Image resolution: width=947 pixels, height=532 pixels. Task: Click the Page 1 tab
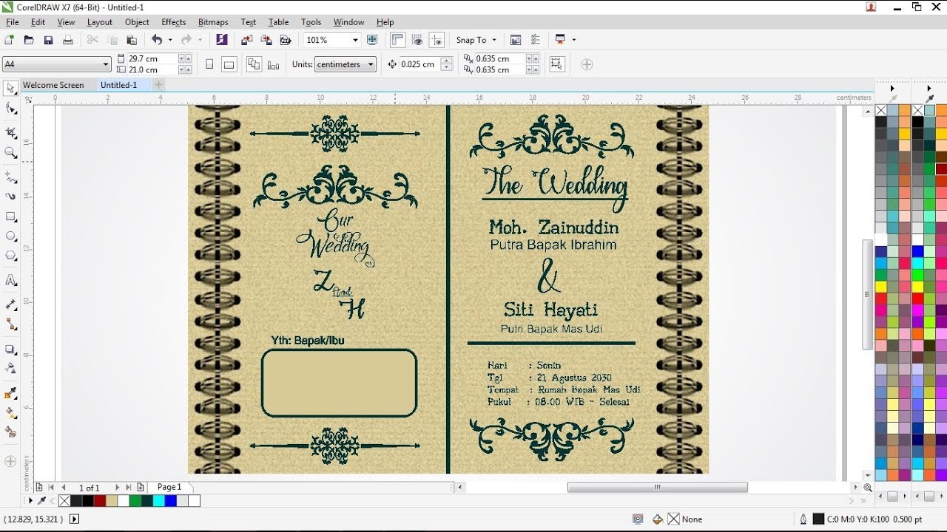click(x=169, y=487)
